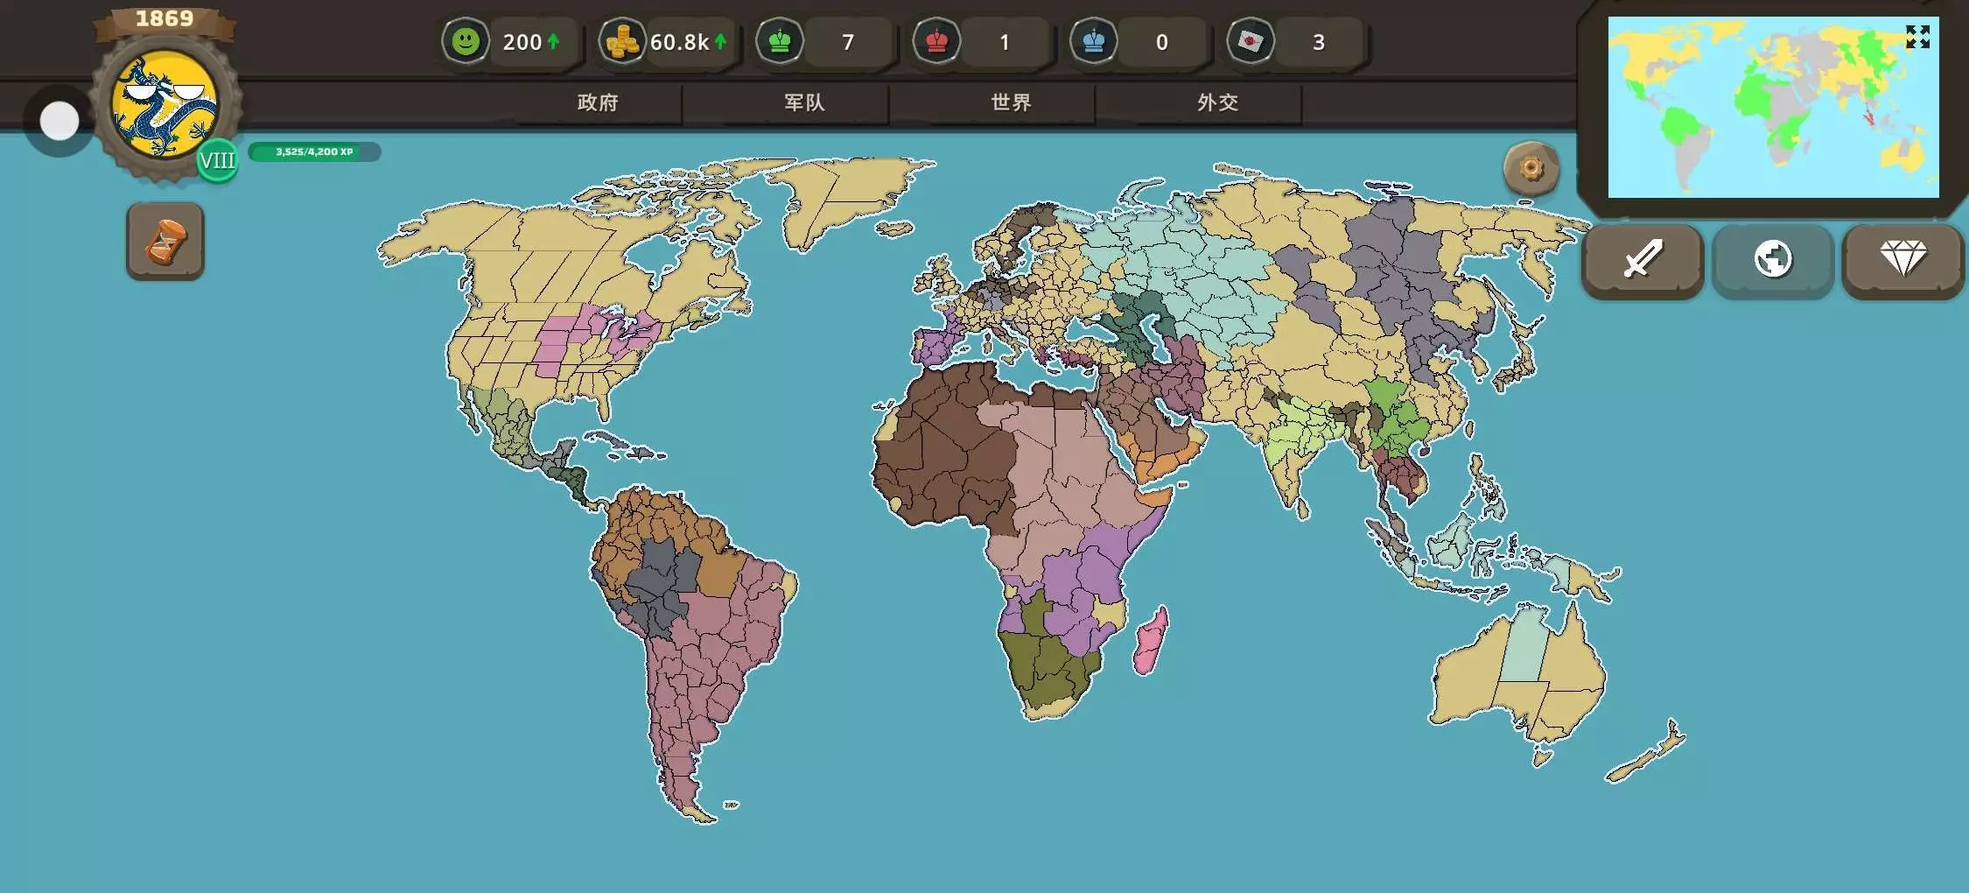Click the green crown count 7
Viewport: 1969px width, 893px height.
848,42
